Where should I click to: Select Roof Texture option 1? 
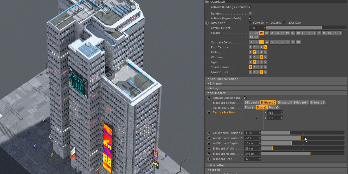pos(250,47)
